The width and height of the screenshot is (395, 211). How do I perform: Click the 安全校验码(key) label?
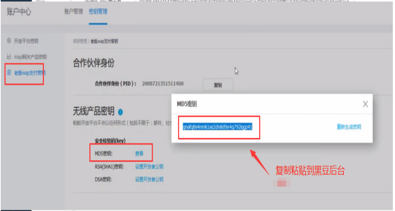click(110, 141)
